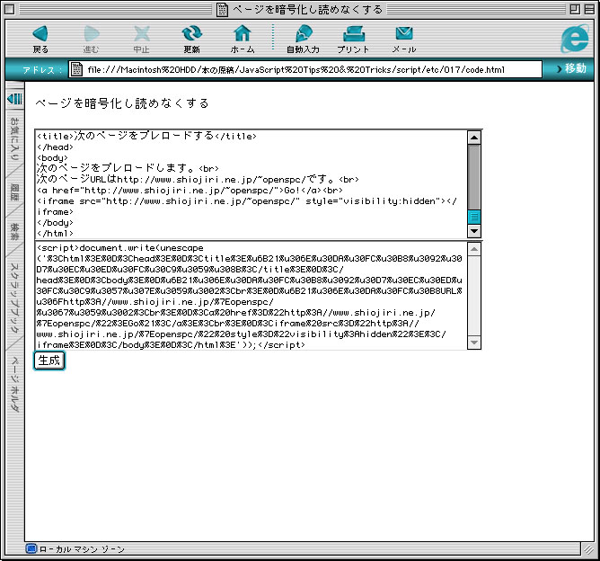Click the Internet Explorer e logo
Screen dimensions: 600x561
575,39
